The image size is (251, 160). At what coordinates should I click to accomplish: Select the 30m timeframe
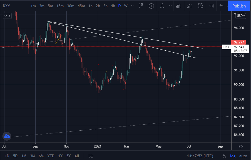click(x=71, y=6)
